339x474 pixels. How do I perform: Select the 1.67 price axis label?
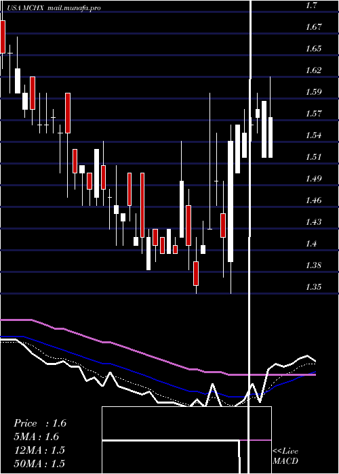click(x=313, y=27)
